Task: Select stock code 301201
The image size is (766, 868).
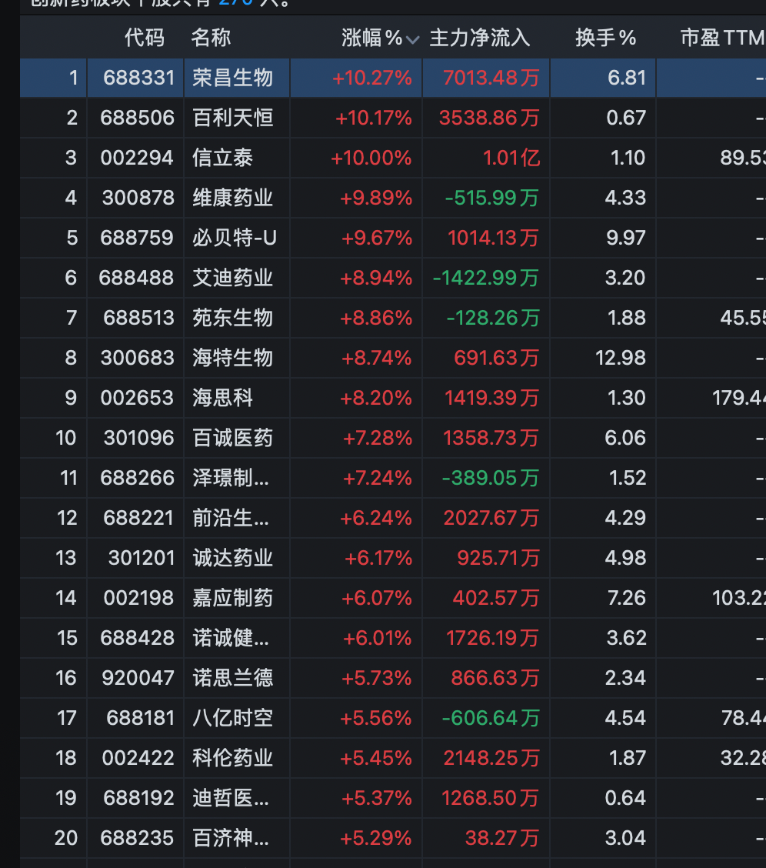Action: (142, 558)
